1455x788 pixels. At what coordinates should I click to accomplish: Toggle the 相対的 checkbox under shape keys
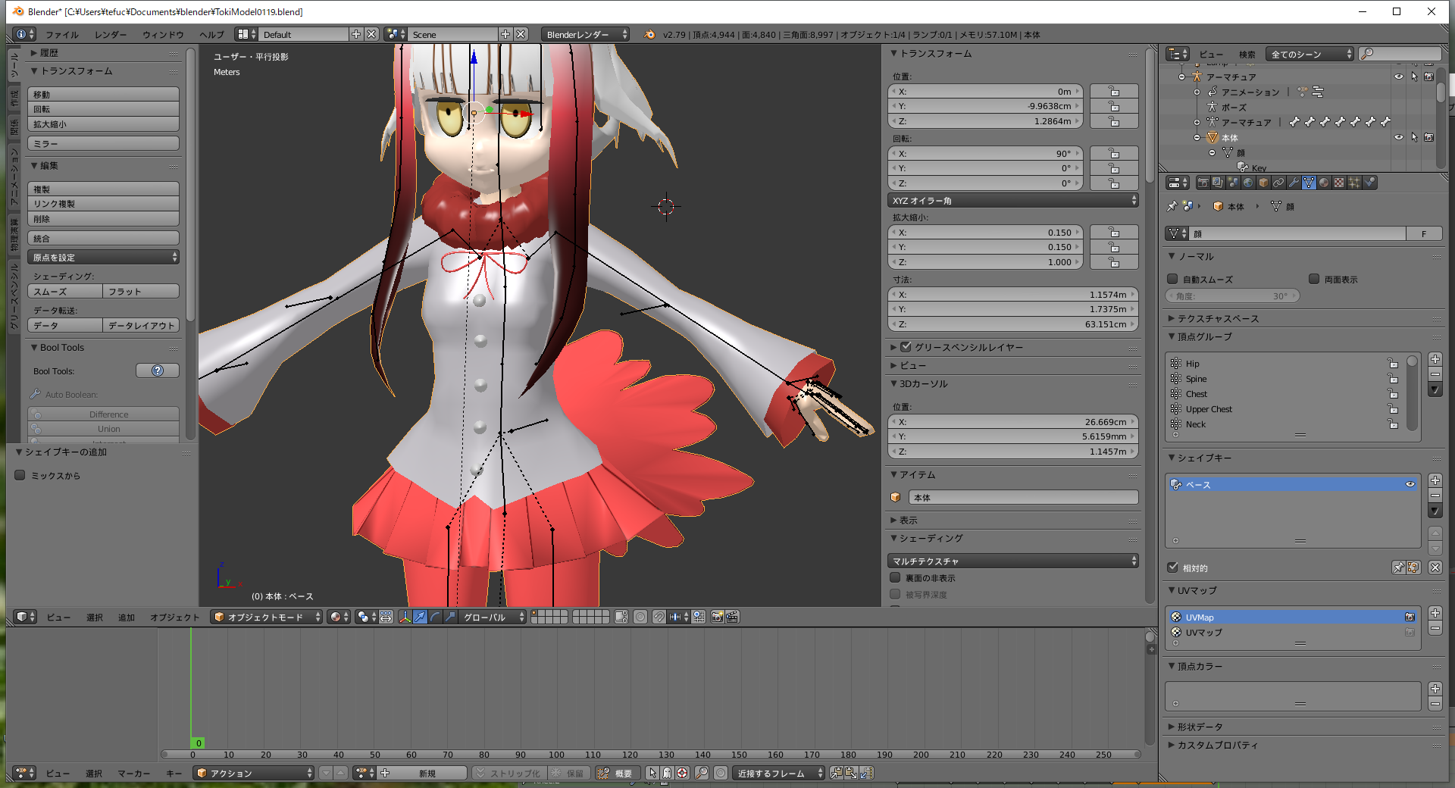click(x=1173, y=567)
